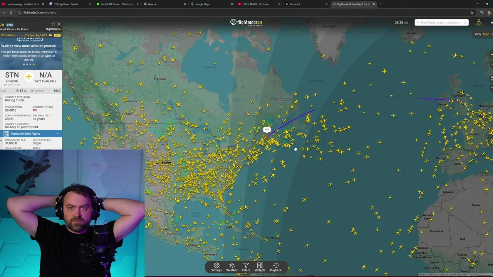This screenshot has width=493, height=277.
Task: Close the Home / X tab
Action: coord(327,4)
